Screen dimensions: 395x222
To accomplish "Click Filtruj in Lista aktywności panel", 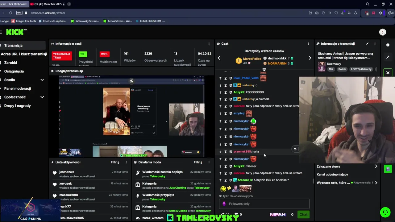I will point(115,162).
